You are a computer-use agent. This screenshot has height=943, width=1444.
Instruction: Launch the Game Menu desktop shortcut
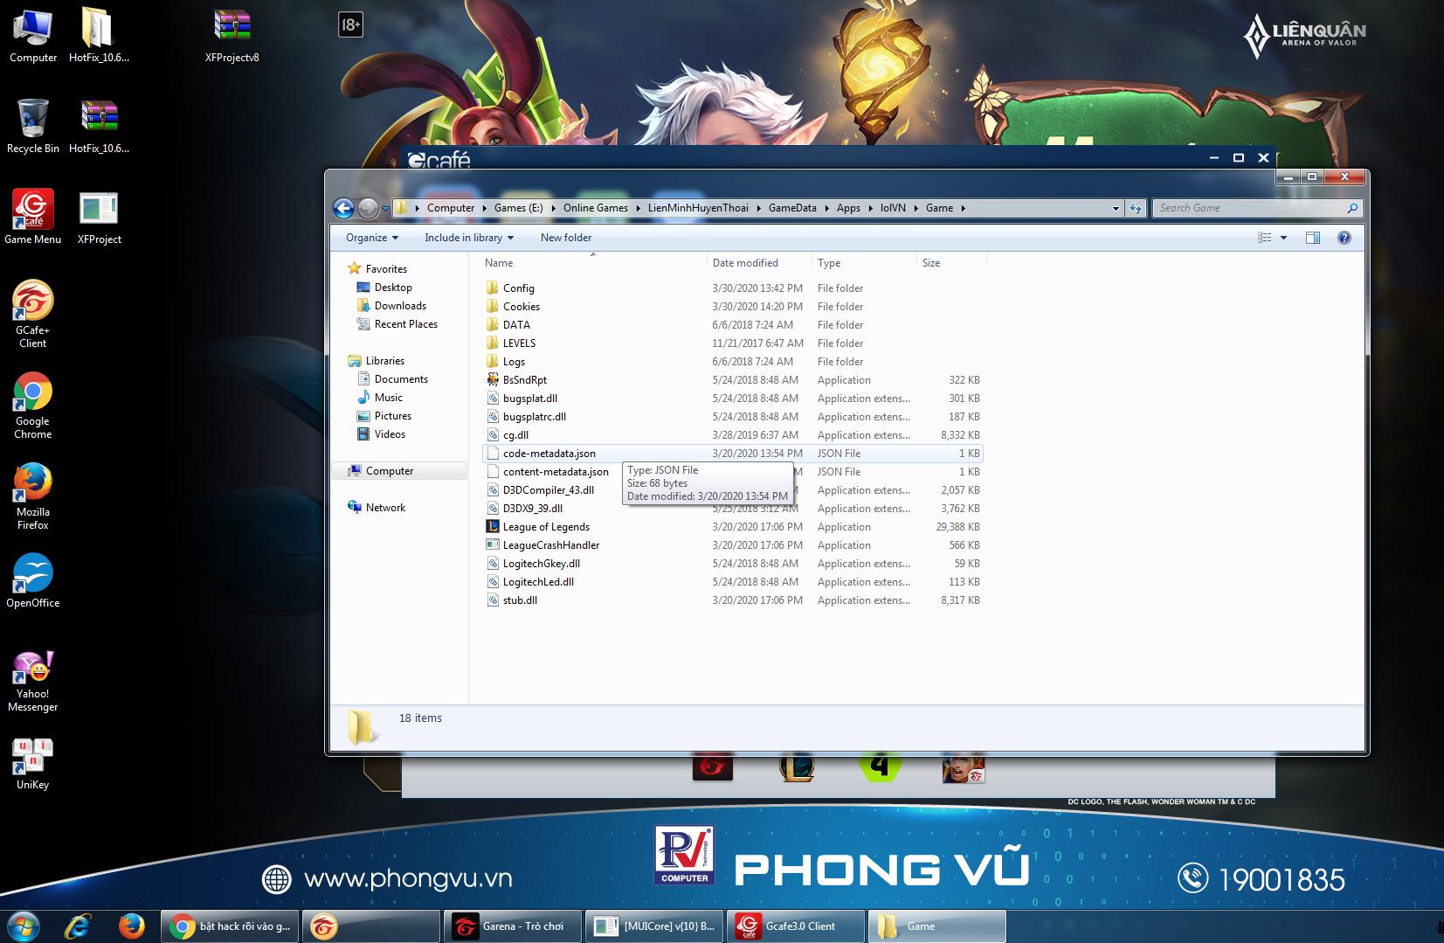pos(33,217)
